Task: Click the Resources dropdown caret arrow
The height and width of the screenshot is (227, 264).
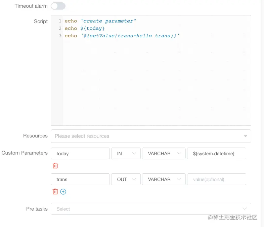Action: pyautogui.click(x=246, y=136)
